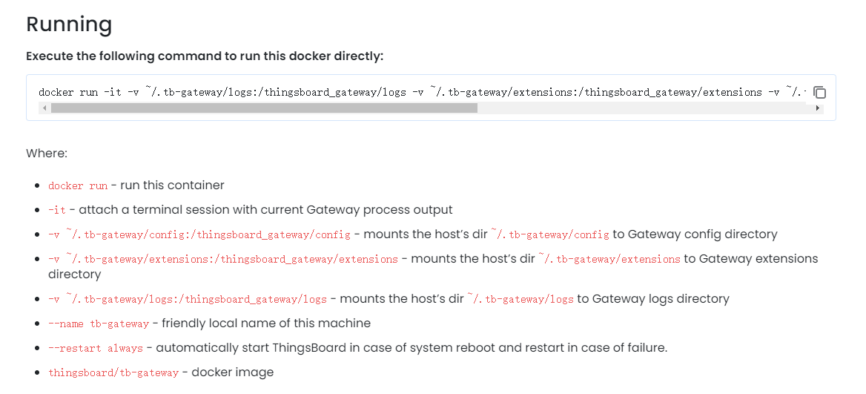
Task: Click the right scroll arrow of code block
Action: pos(818,108)
